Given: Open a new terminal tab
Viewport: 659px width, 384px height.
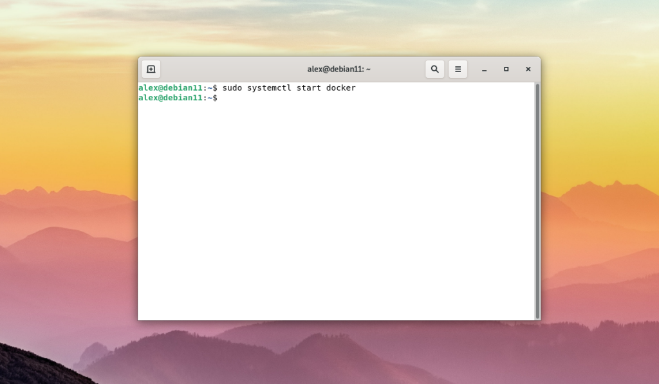Looking at the screenshot, I should 151,69.
